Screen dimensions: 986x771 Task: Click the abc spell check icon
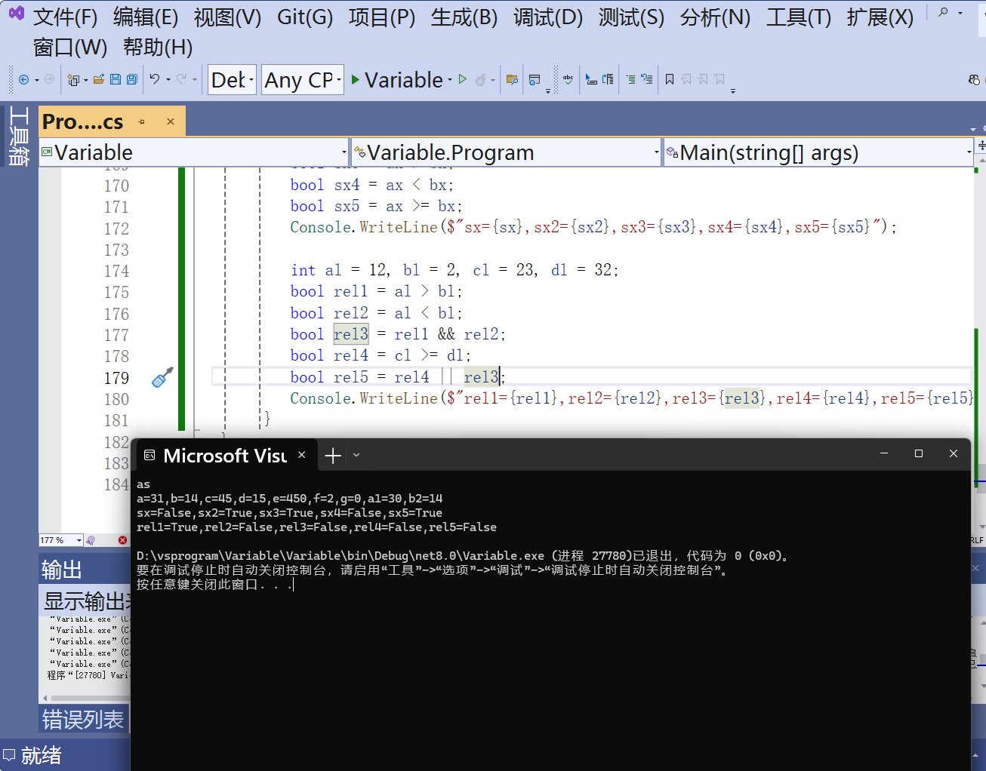[568, 79]
